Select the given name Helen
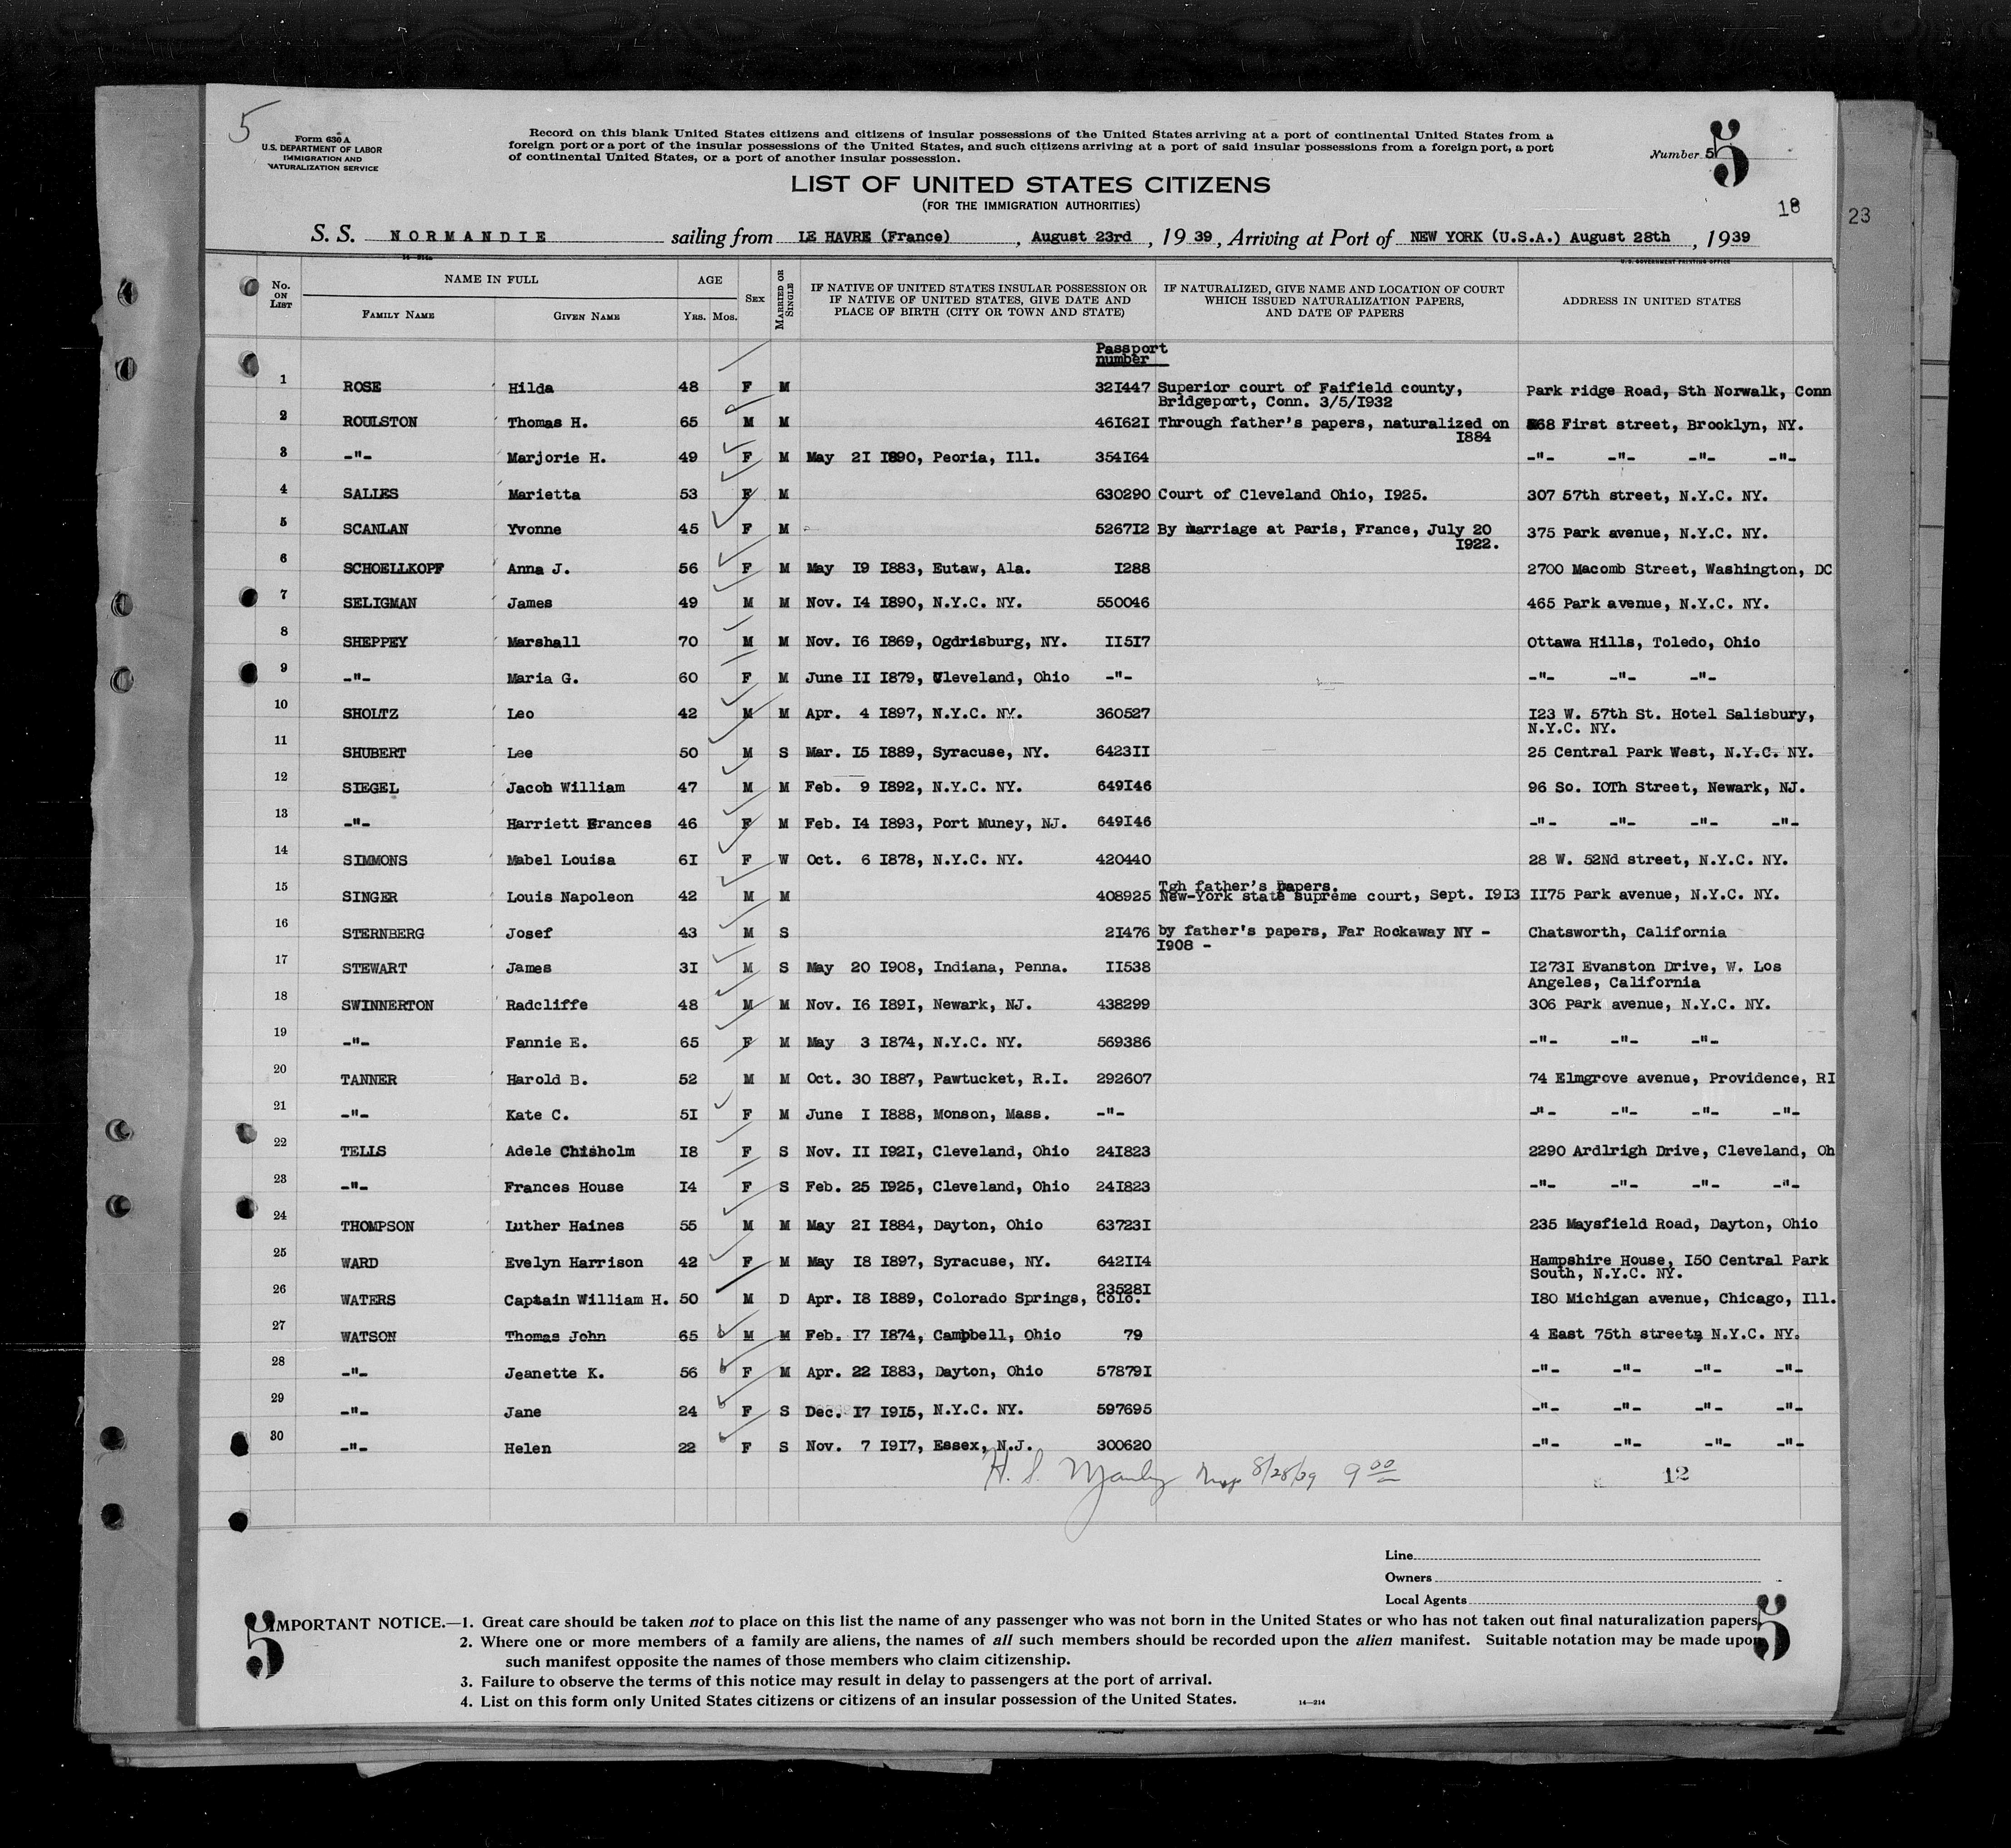This screenshot has height=1848, width=2011. [529, 1449]
